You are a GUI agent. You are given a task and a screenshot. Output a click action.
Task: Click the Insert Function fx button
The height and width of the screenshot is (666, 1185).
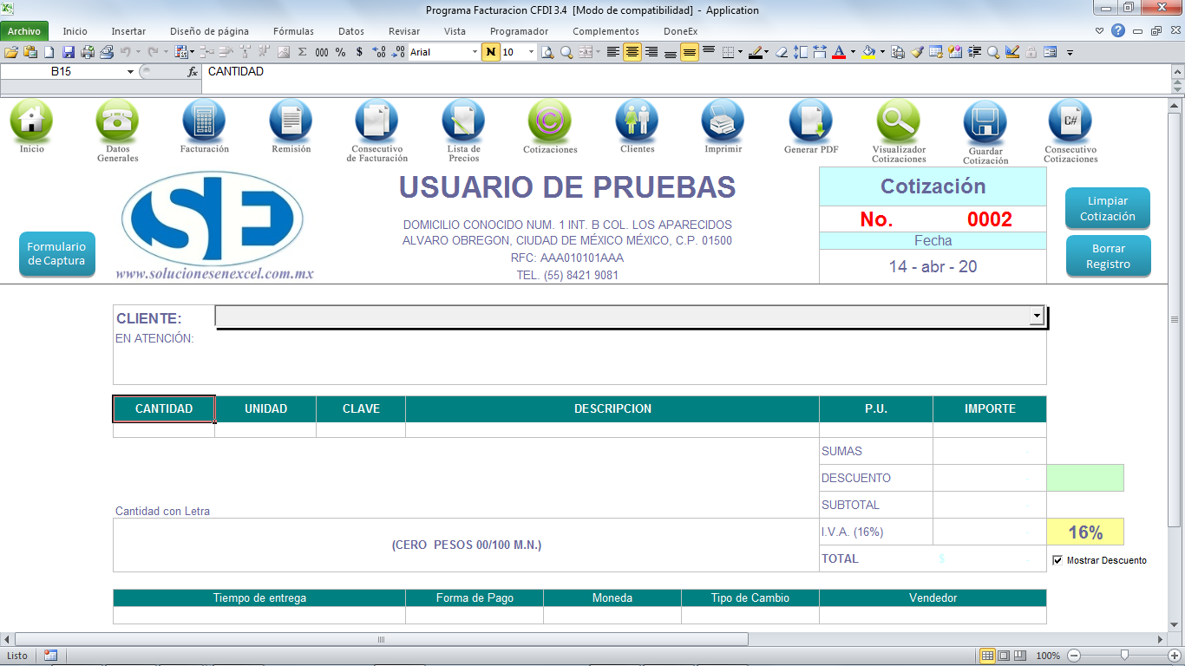tap(193, 72)
